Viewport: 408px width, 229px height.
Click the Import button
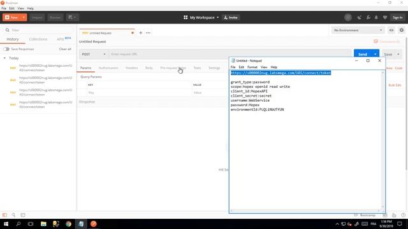(37, 17)
